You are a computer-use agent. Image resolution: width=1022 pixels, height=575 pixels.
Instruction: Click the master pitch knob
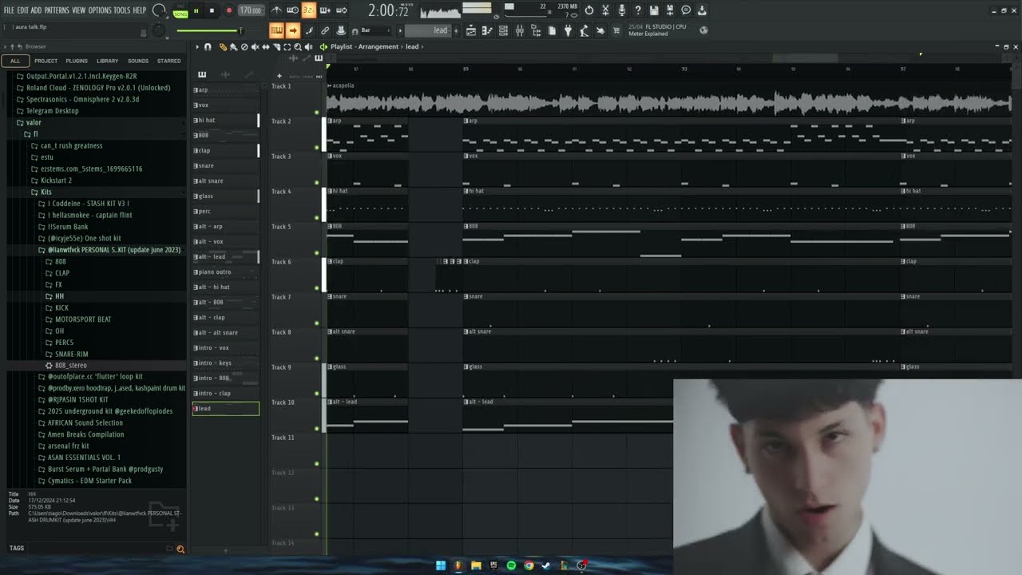[159, 30]
